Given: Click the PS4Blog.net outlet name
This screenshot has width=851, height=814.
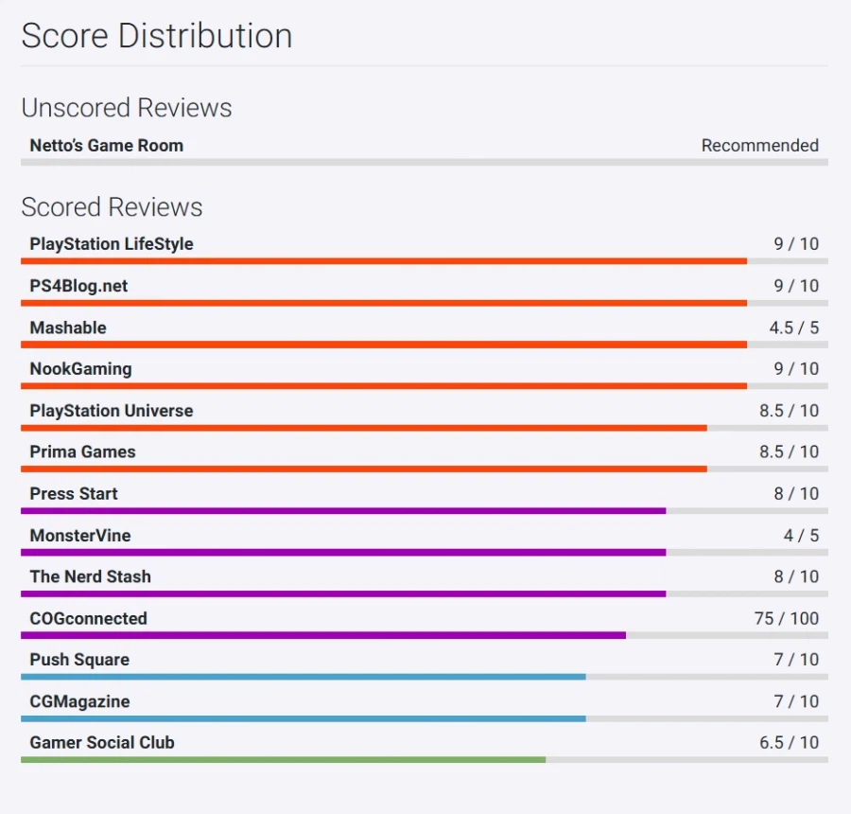Looking at the screenshot, I should [x=78, y=286].
